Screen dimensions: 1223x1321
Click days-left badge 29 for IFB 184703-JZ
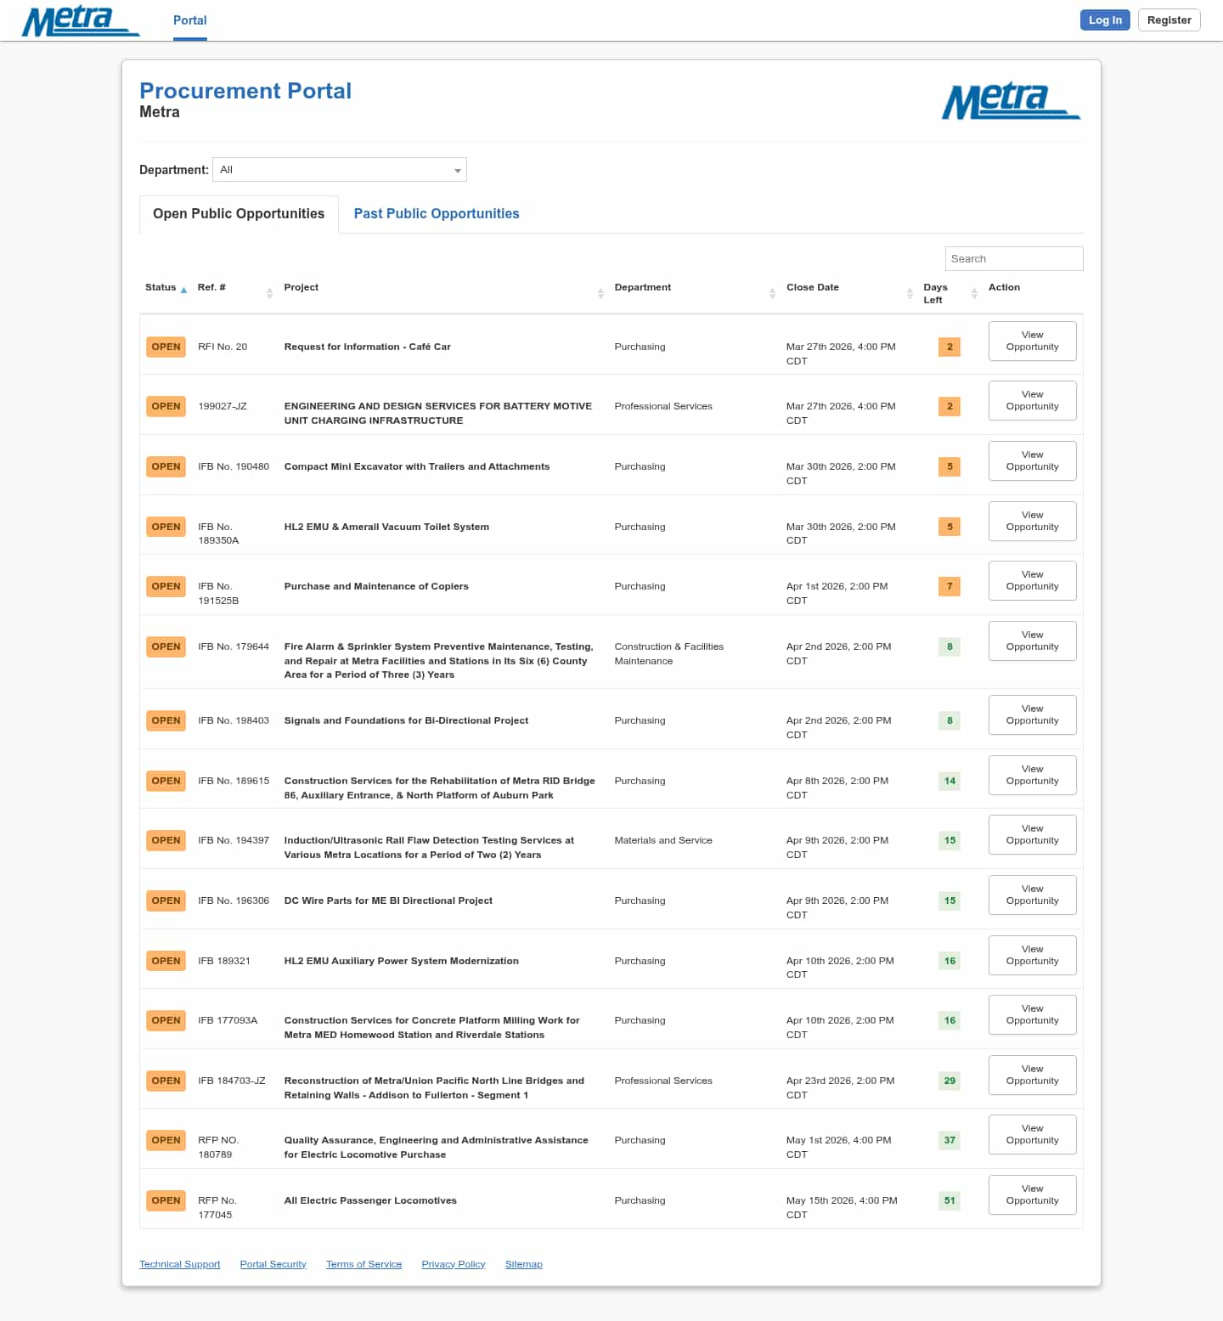click(x=950, y=1081)
